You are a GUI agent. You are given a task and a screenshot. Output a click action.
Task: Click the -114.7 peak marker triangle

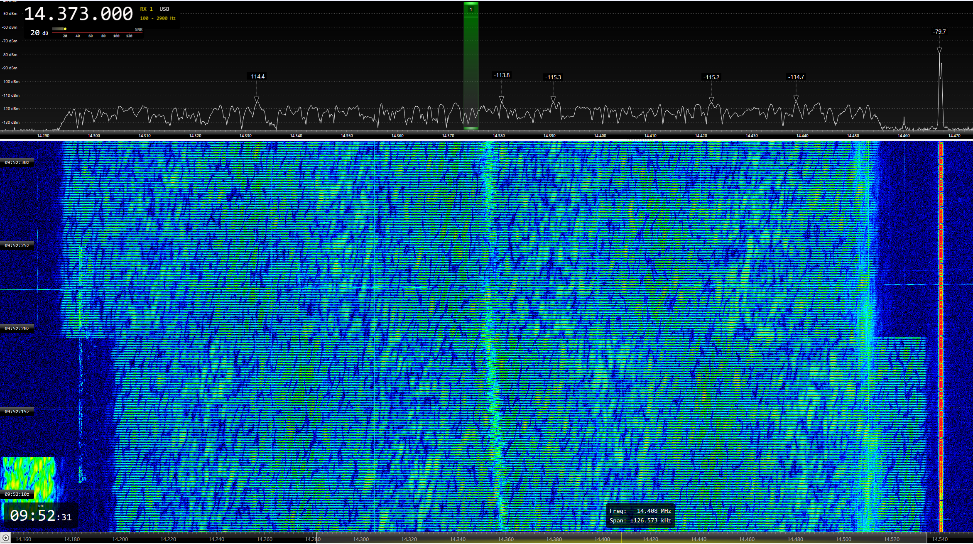point(796,98)
